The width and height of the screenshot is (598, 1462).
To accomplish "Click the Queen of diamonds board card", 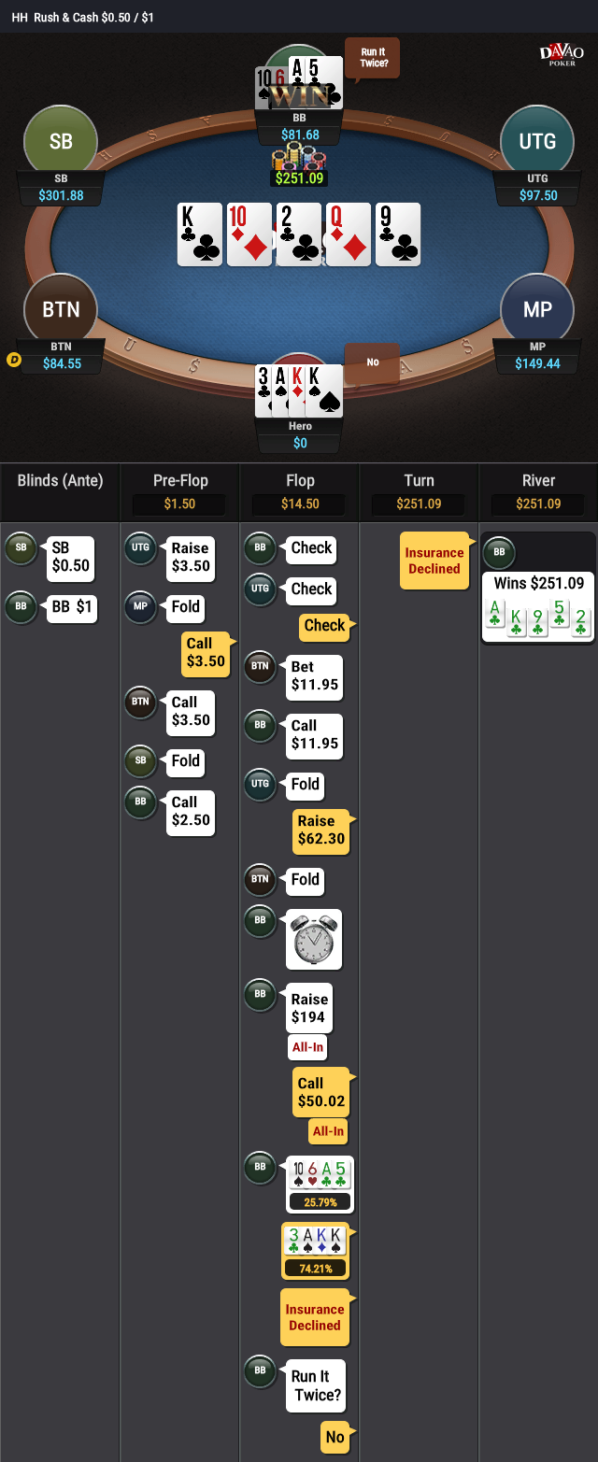I will pyautogui.click(x=349, y=234).
